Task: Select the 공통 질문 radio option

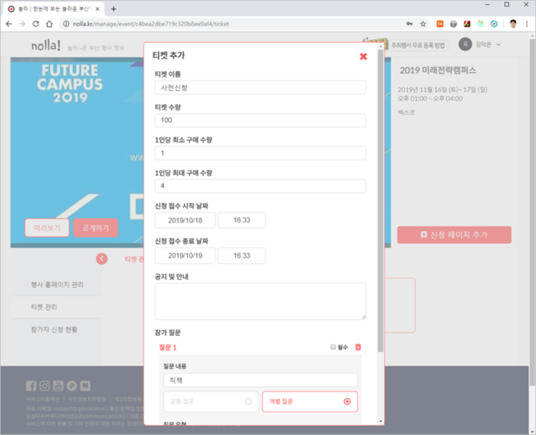Action: [x=211, y=402]
